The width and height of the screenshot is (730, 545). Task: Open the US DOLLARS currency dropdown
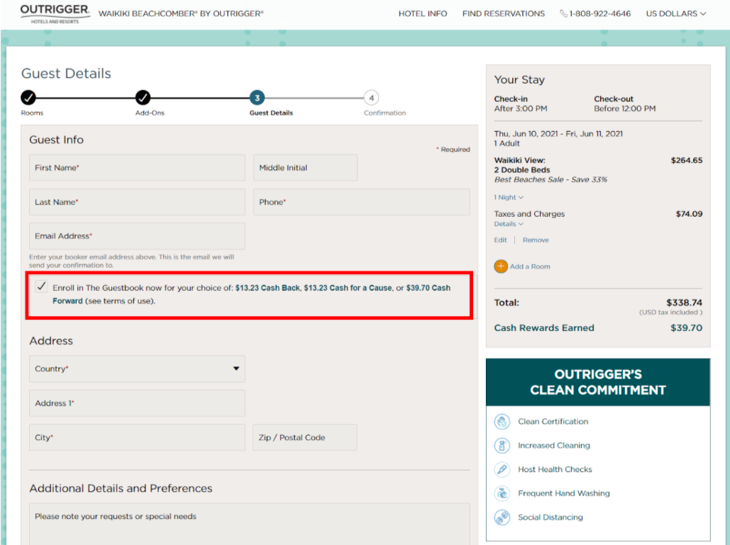point(676,14)
